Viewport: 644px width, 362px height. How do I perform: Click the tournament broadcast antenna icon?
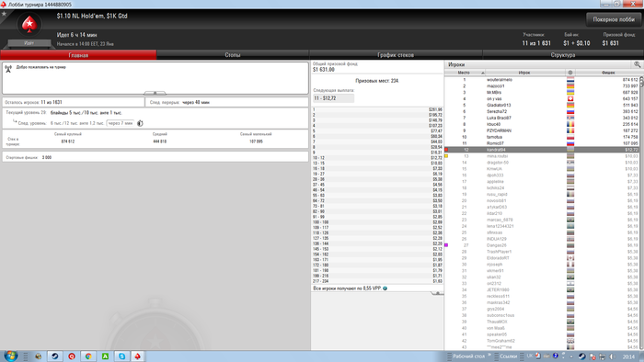click(8, 69)
